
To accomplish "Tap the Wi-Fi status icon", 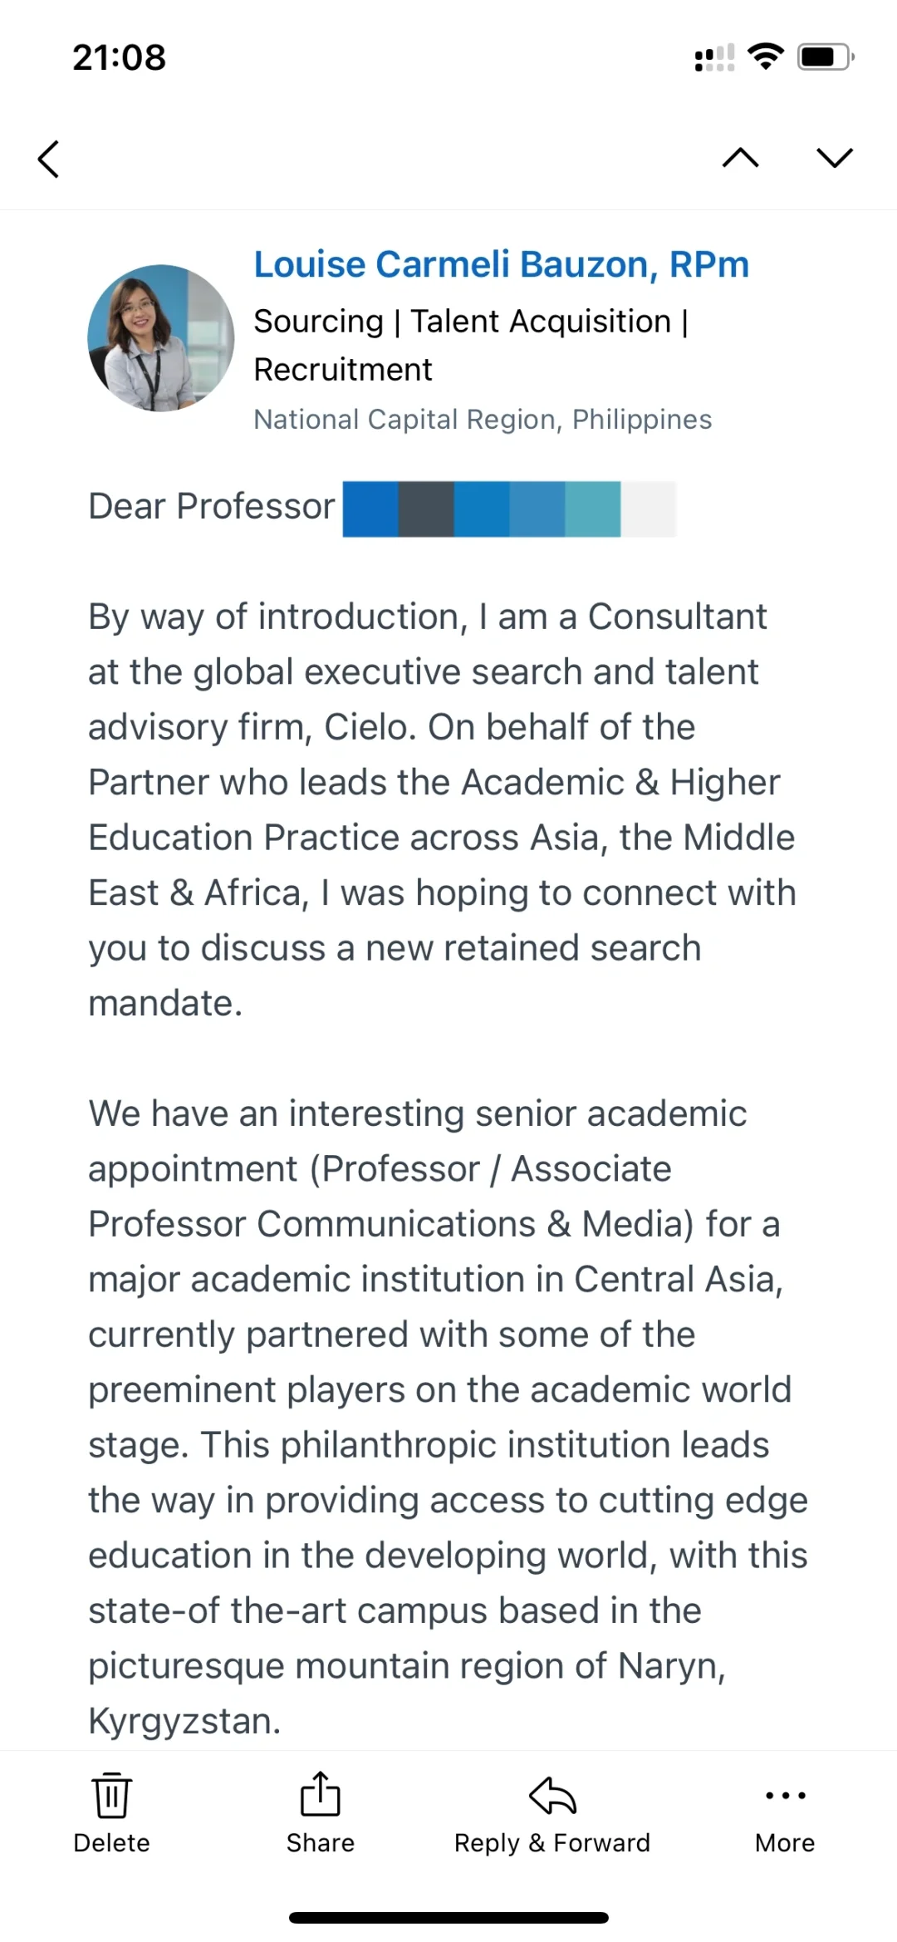I will (765, 57).
